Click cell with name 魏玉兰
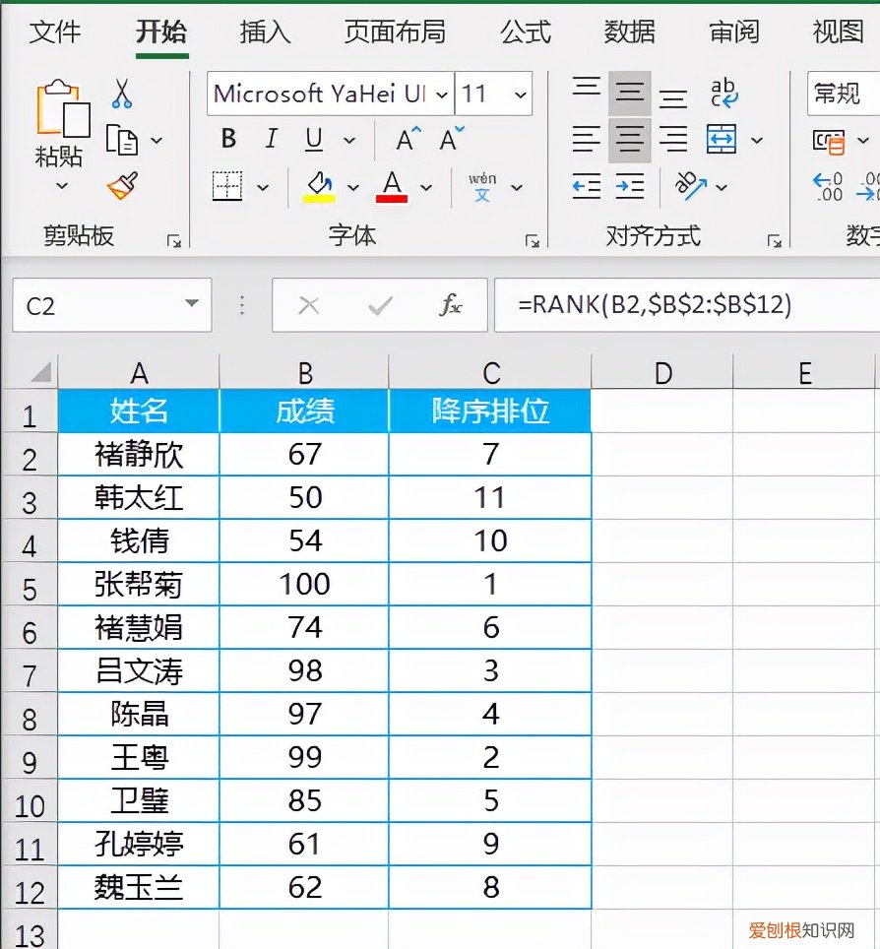This screenshot has height=949, width=880. point(139,888)
